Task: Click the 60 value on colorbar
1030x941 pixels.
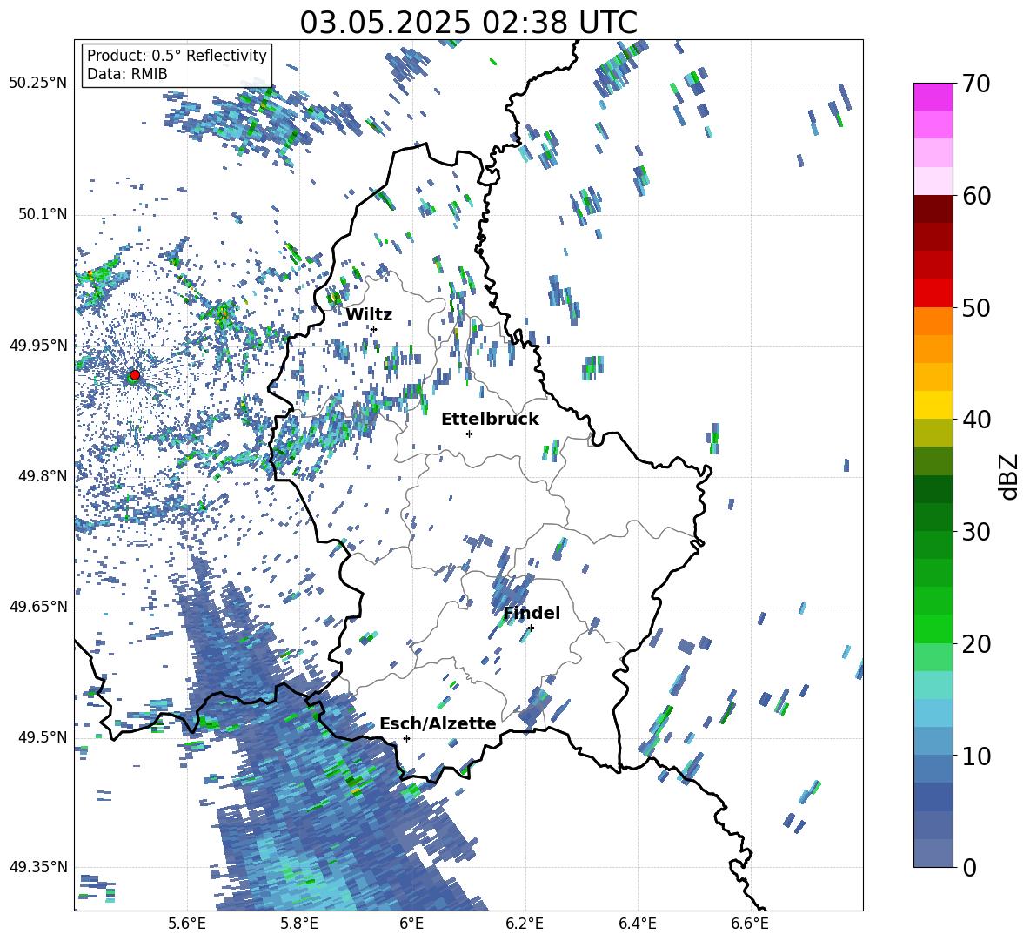Action: [976, 196]
